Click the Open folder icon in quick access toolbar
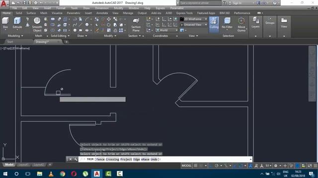The width and height of the screenshot is (318, 178). tap(19, 3)
